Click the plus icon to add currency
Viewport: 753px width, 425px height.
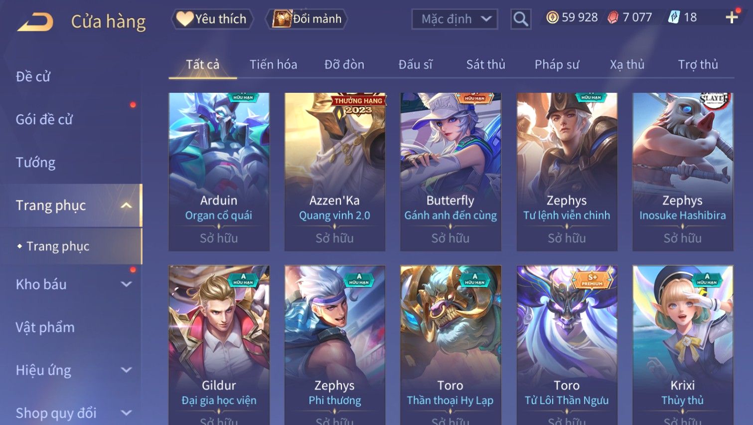(x=732, y=17)
